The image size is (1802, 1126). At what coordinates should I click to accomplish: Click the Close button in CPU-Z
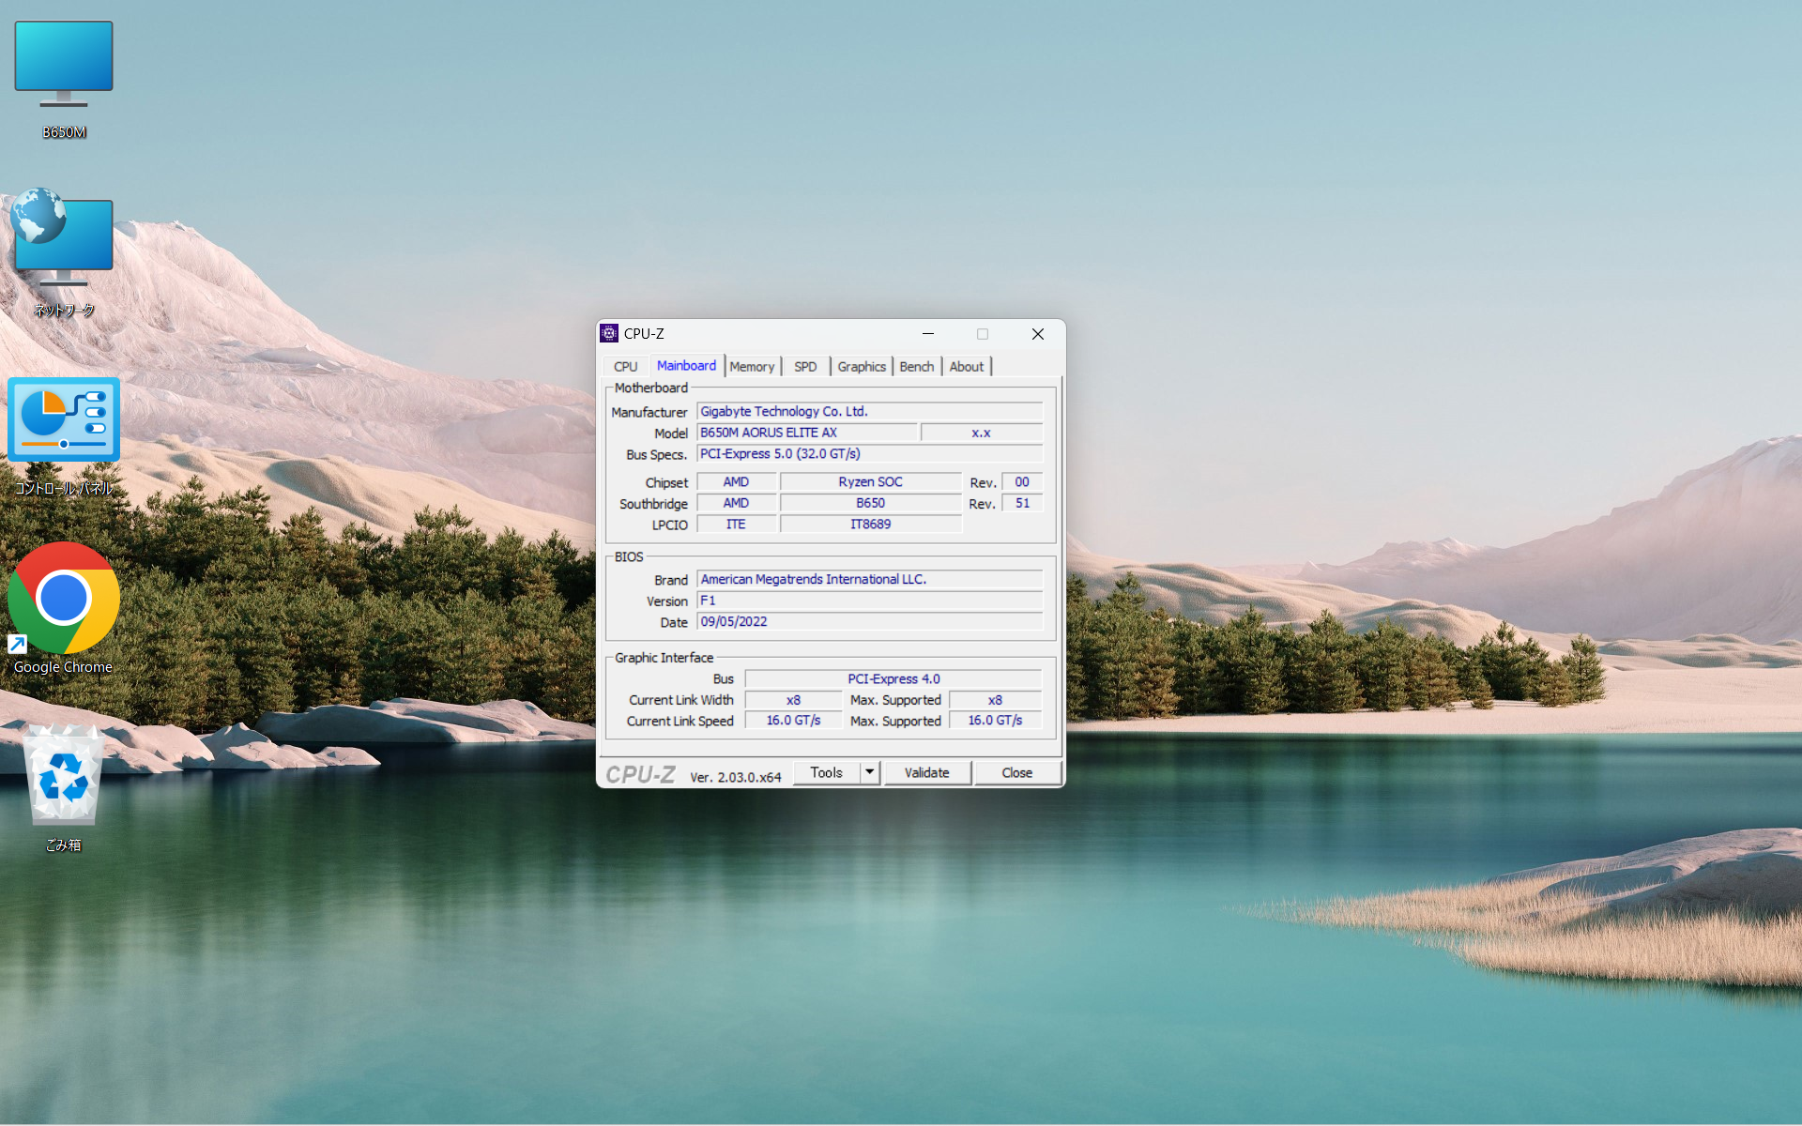pos(1017,772)
